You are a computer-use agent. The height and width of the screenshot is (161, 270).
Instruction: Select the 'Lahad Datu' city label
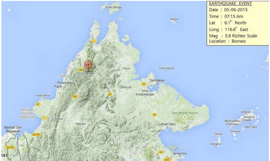(x=167, y=124)
